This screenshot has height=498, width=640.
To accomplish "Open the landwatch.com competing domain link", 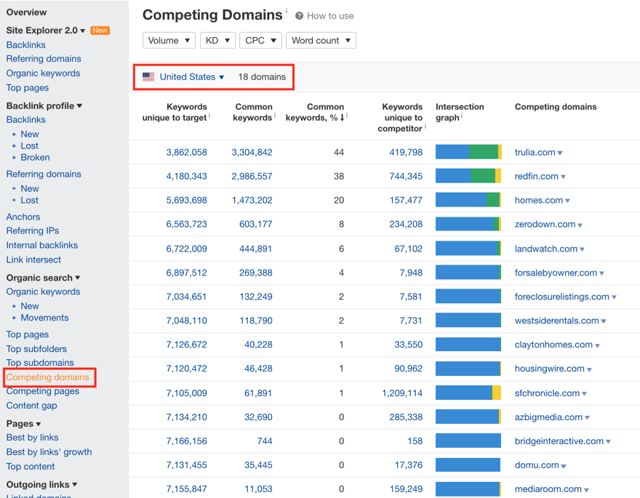I will [546, 249].
